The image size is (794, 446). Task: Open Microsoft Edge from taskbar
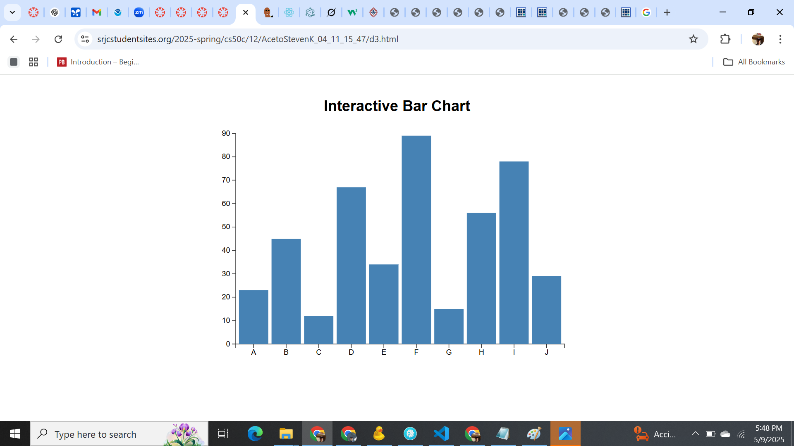click(255, 434)
